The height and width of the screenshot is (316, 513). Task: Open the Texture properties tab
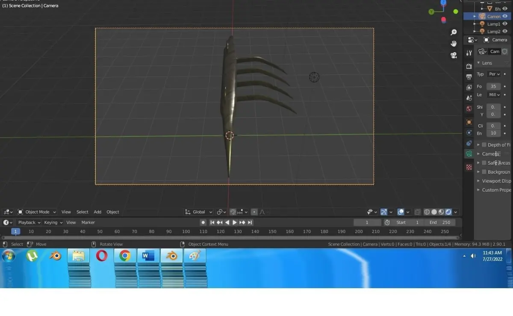(469, 167)
